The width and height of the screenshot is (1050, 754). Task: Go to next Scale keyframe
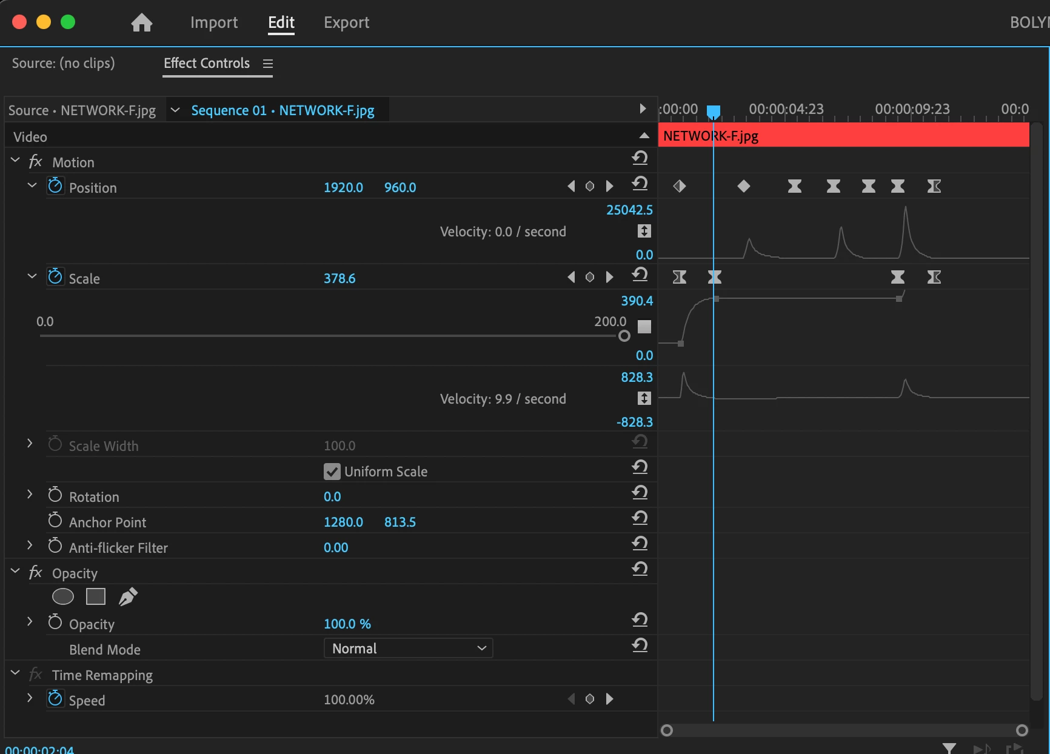tap(609, 277)
